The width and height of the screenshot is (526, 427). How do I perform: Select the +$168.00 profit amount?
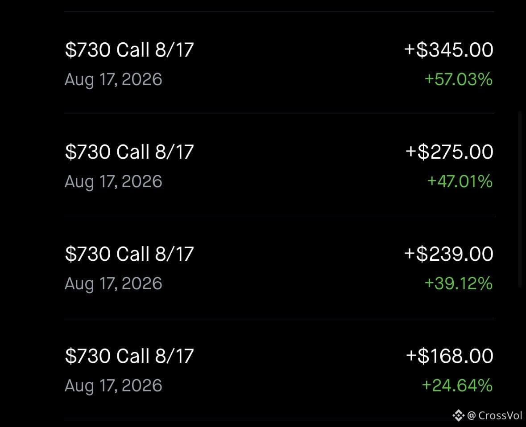[450, 356]
